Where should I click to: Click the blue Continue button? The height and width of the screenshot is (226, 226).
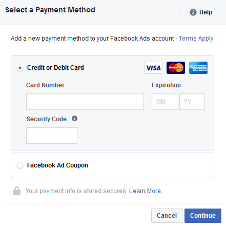(203, 216)
